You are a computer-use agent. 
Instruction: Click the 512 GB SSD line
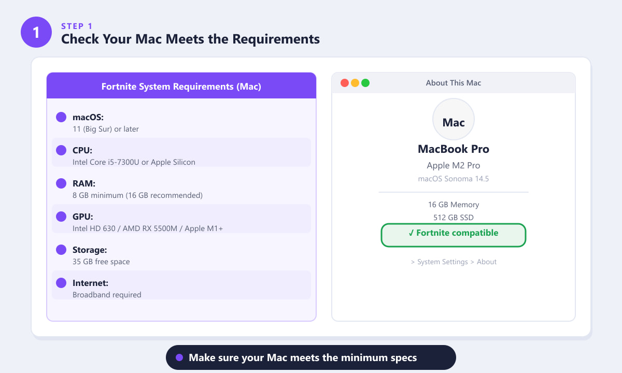coord(454,218)
